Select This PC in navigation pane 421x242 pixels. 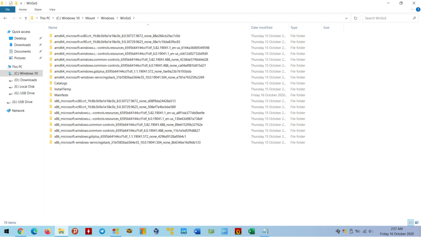[17, 67]
